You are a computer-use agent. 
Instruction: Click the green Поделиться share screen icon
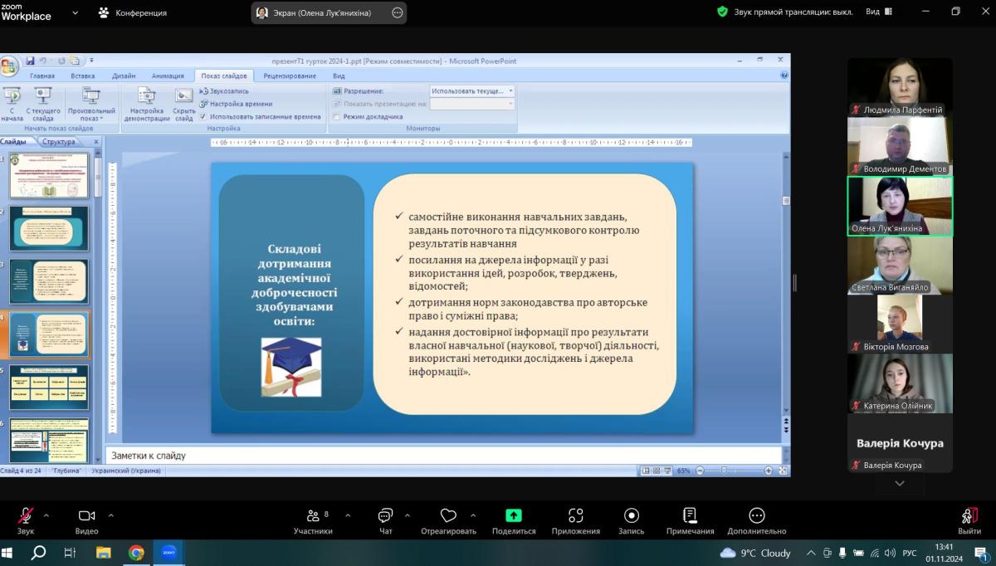pos(513,516)
